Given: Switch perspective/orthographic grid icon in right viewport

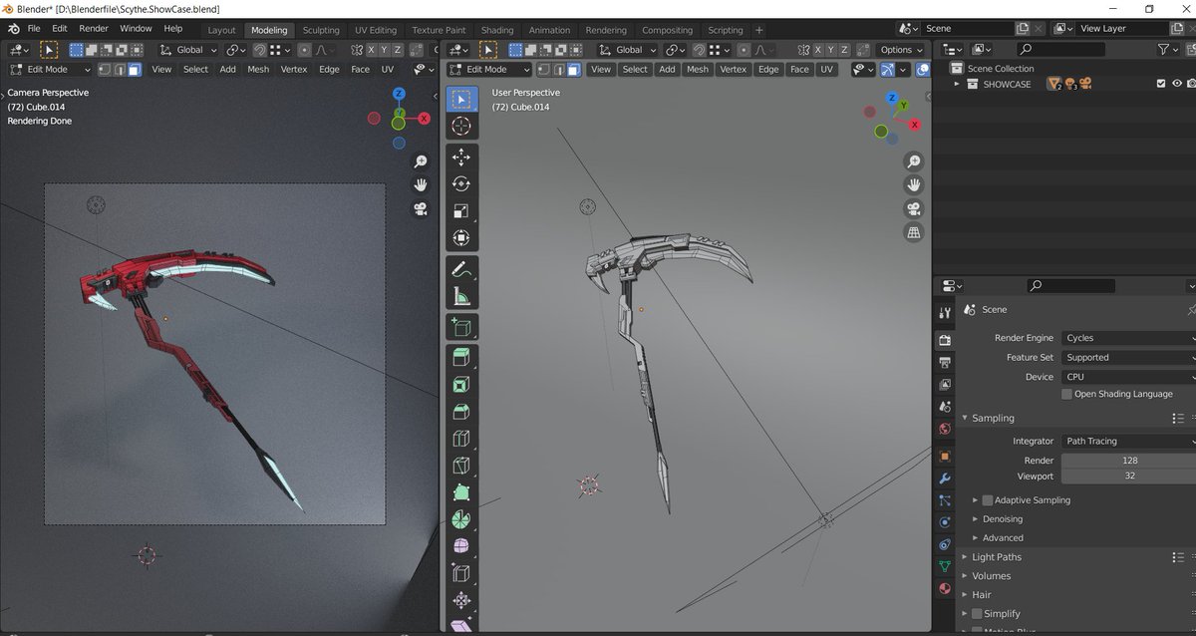Looking at the screenshot, I should 913,233.
